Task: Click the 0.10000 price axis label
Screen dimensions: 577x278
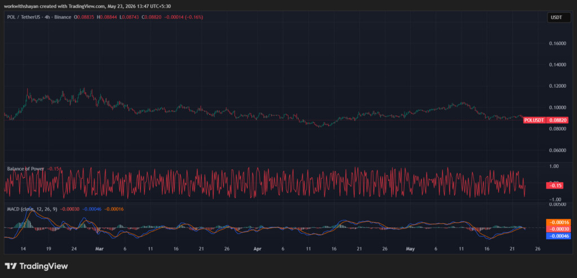Action: pos(557,107)
